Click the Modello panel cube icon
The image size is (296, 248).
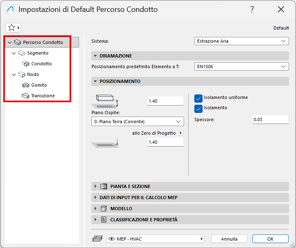pyautogui.click(x=104, y=209)
